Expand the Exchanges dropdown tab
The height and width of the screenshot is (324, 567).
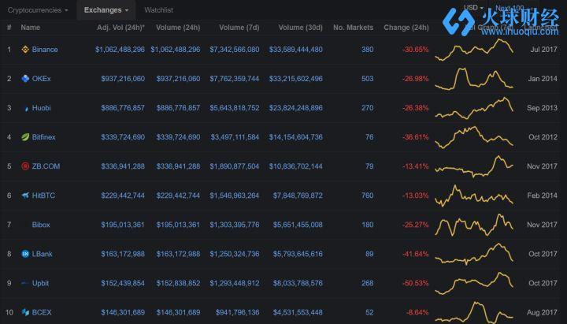click(106, 10)
